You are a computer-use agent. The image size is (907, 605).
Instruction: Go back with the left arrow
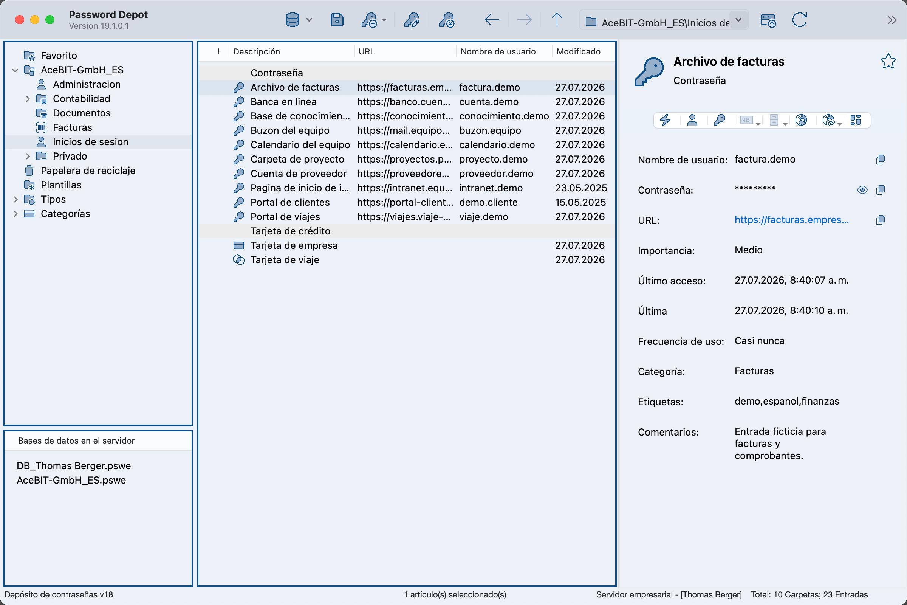coord(492,20)
